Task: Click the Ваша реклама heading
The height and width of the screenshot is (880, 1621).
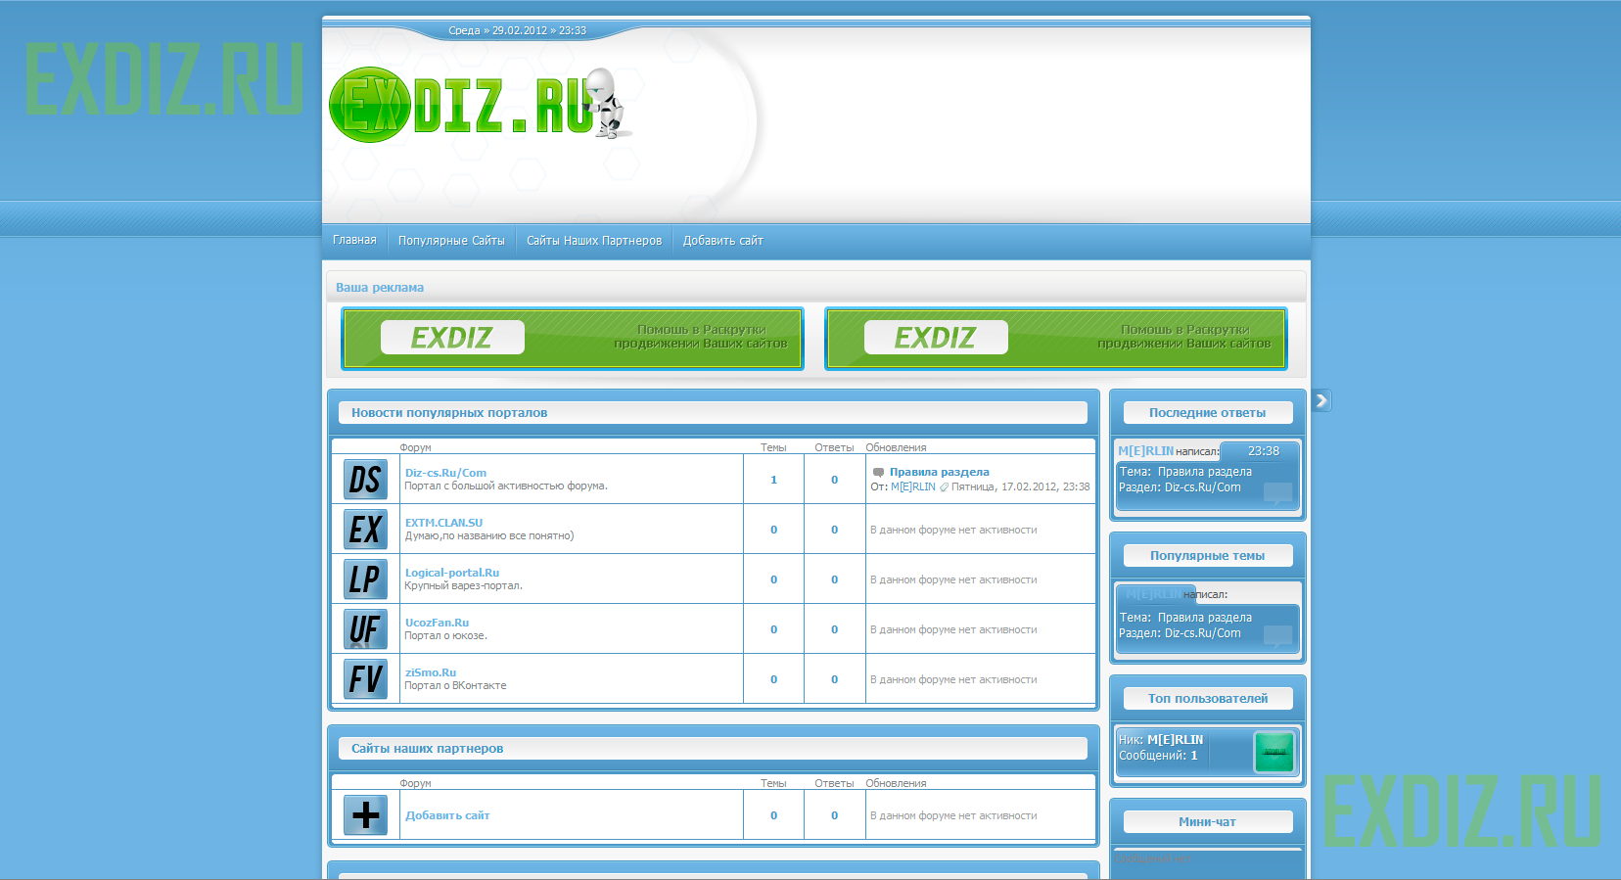Action: pyautogui.click(x=380, y=288)
